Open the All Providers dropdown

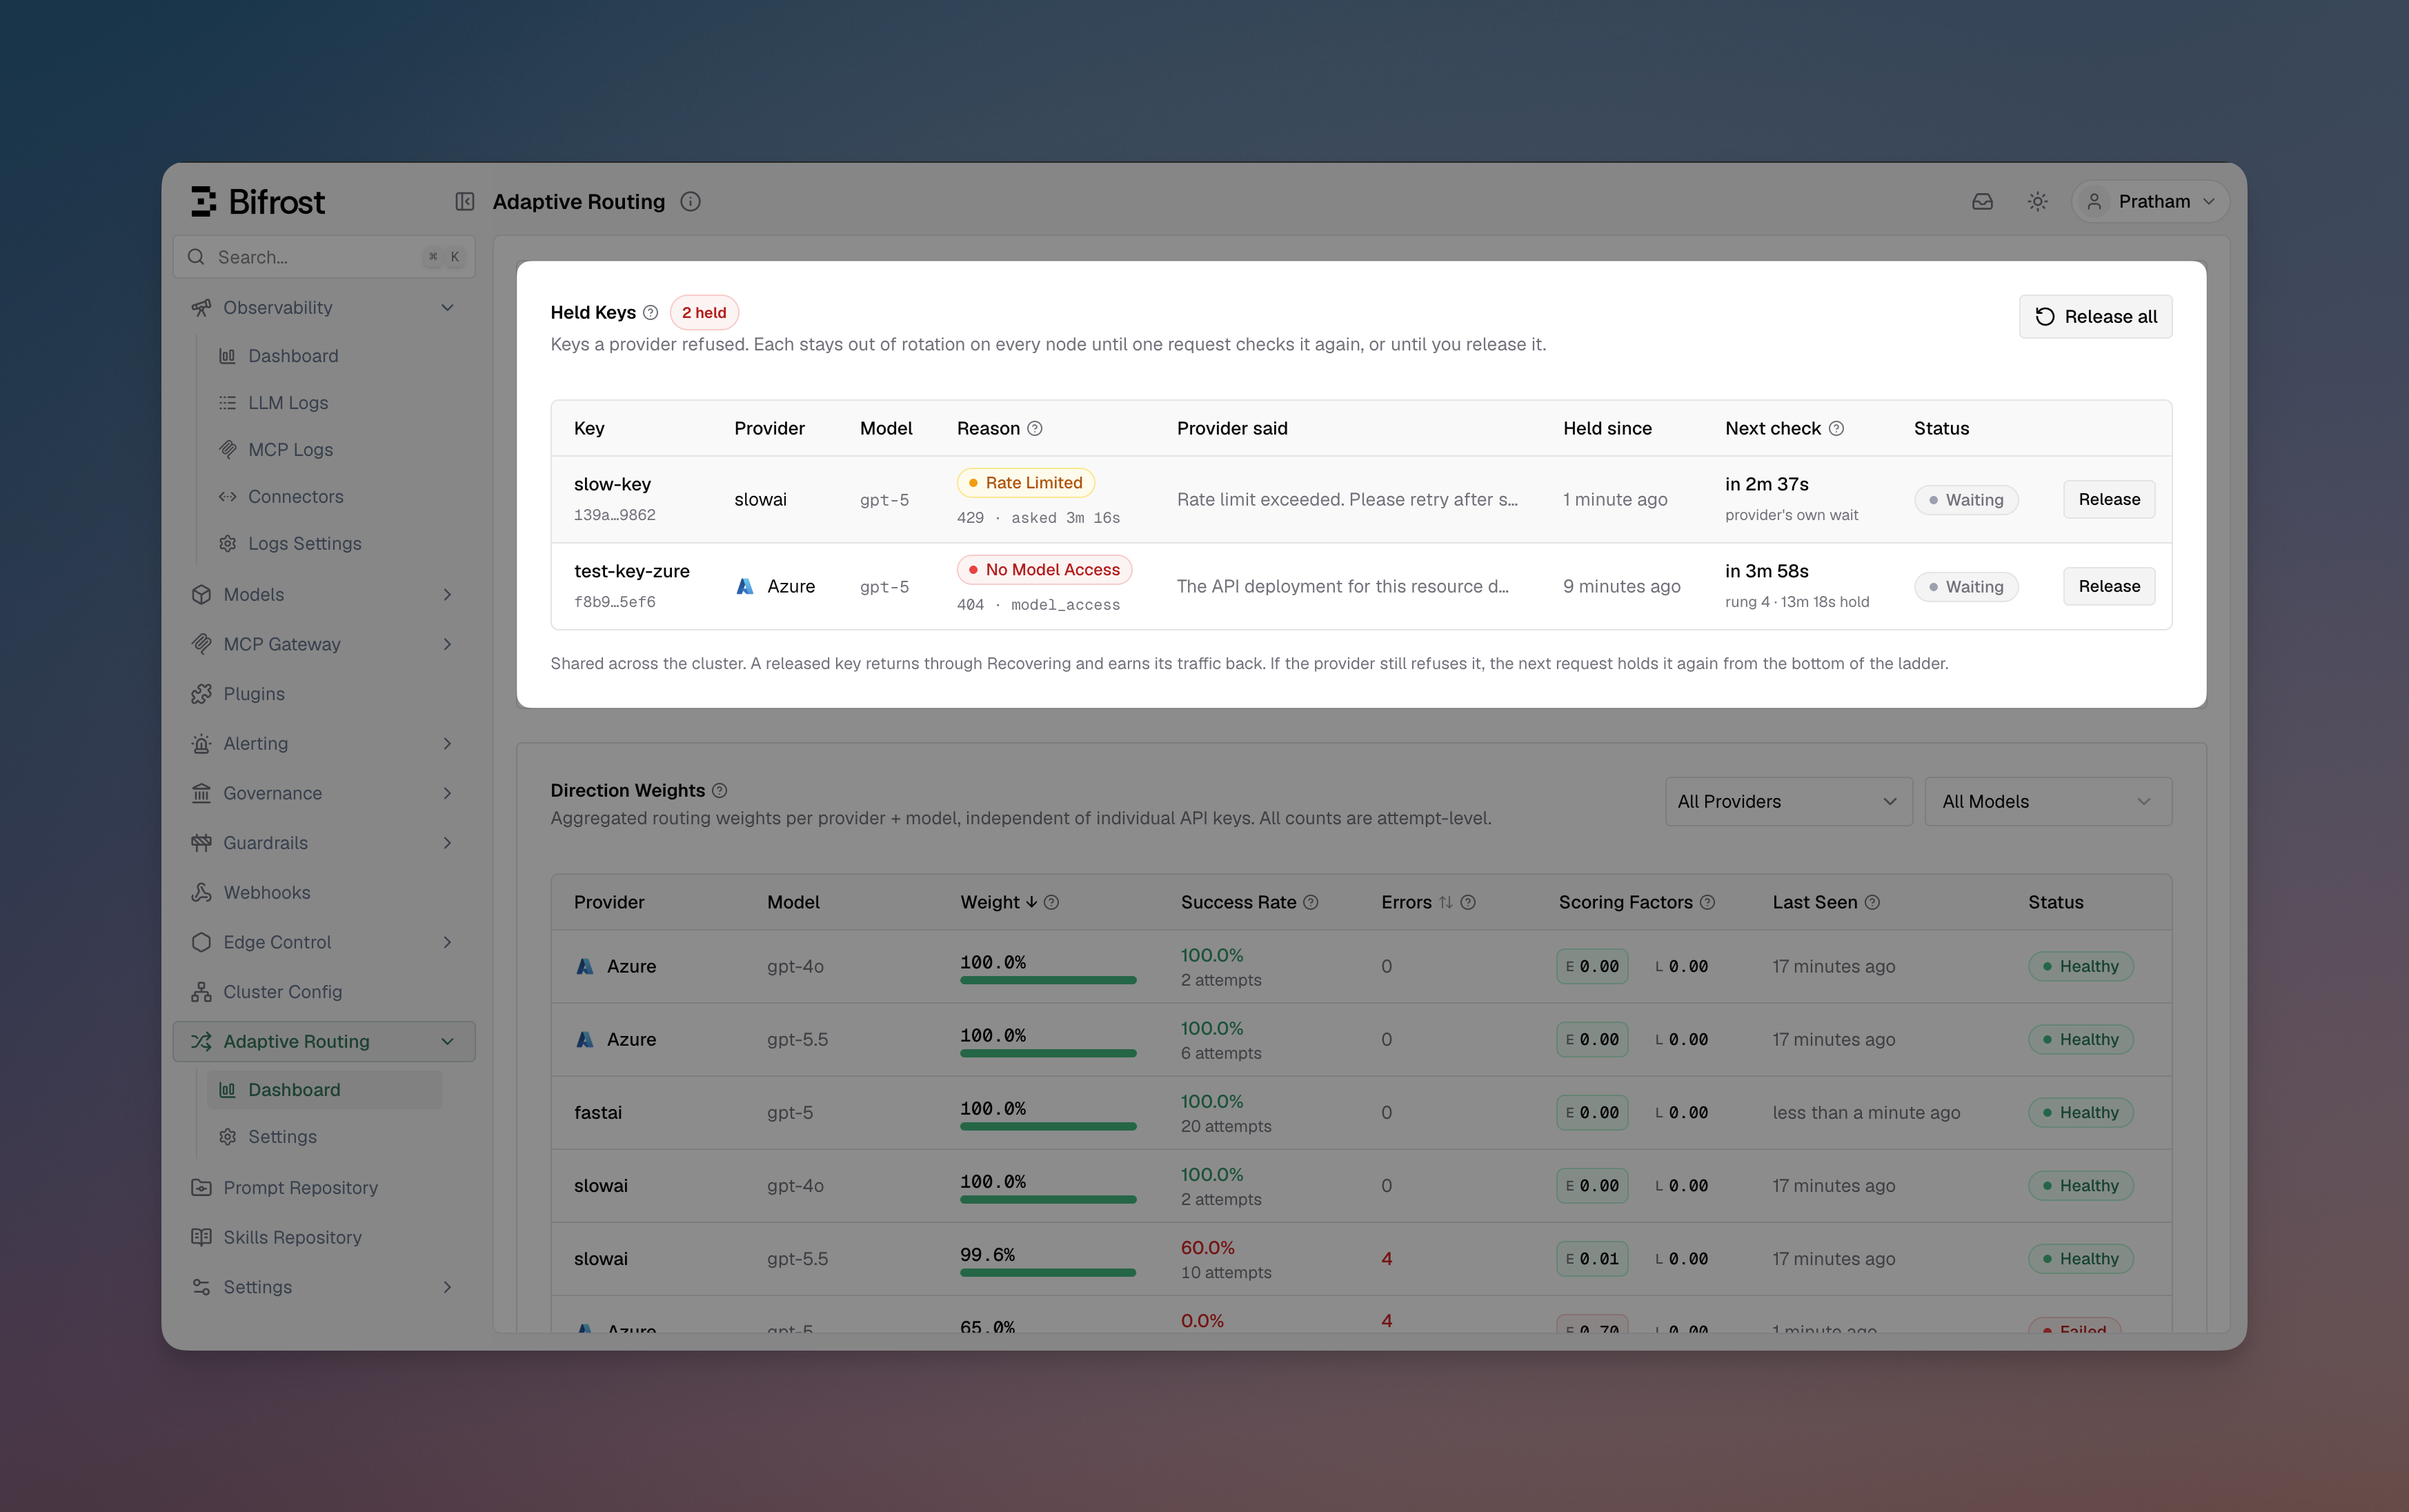point(1788,802)
